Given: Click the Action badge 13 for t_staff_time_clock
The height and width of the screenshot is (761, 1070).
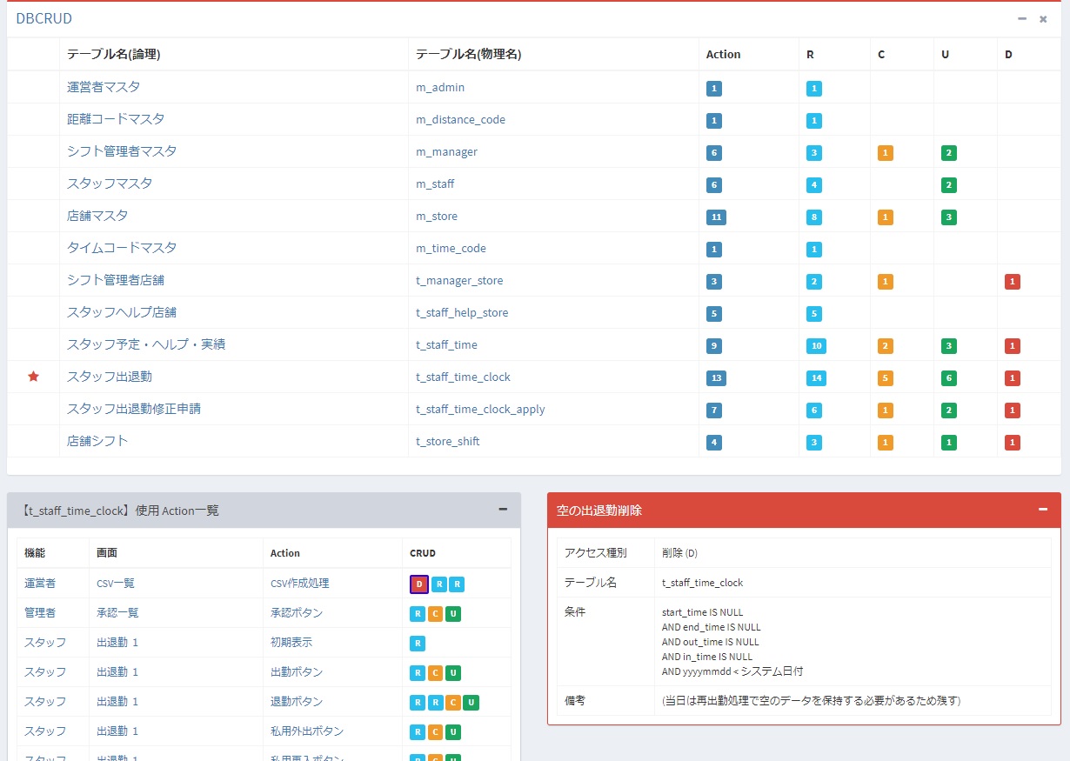Looking at the screenshot, I should 716,377.
